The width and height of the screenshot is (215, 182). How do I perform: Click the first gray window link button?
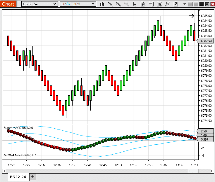(x=190, y=4)
